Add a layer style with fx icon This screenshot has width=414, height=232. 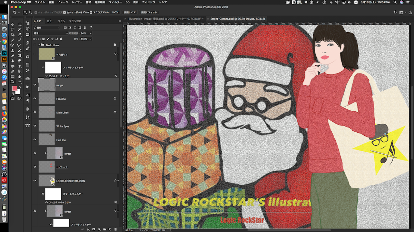click(88, 229)
